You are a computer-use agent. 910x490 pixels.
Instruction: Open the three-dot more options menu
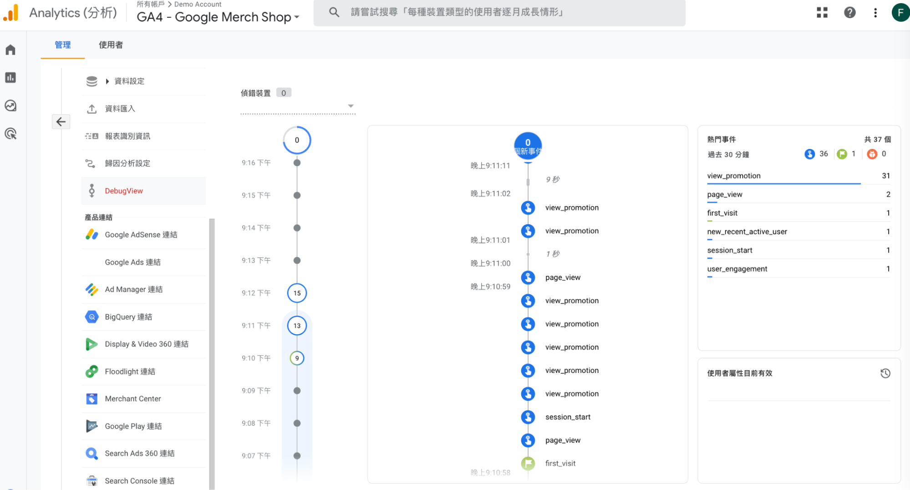[x=875, y=12]
